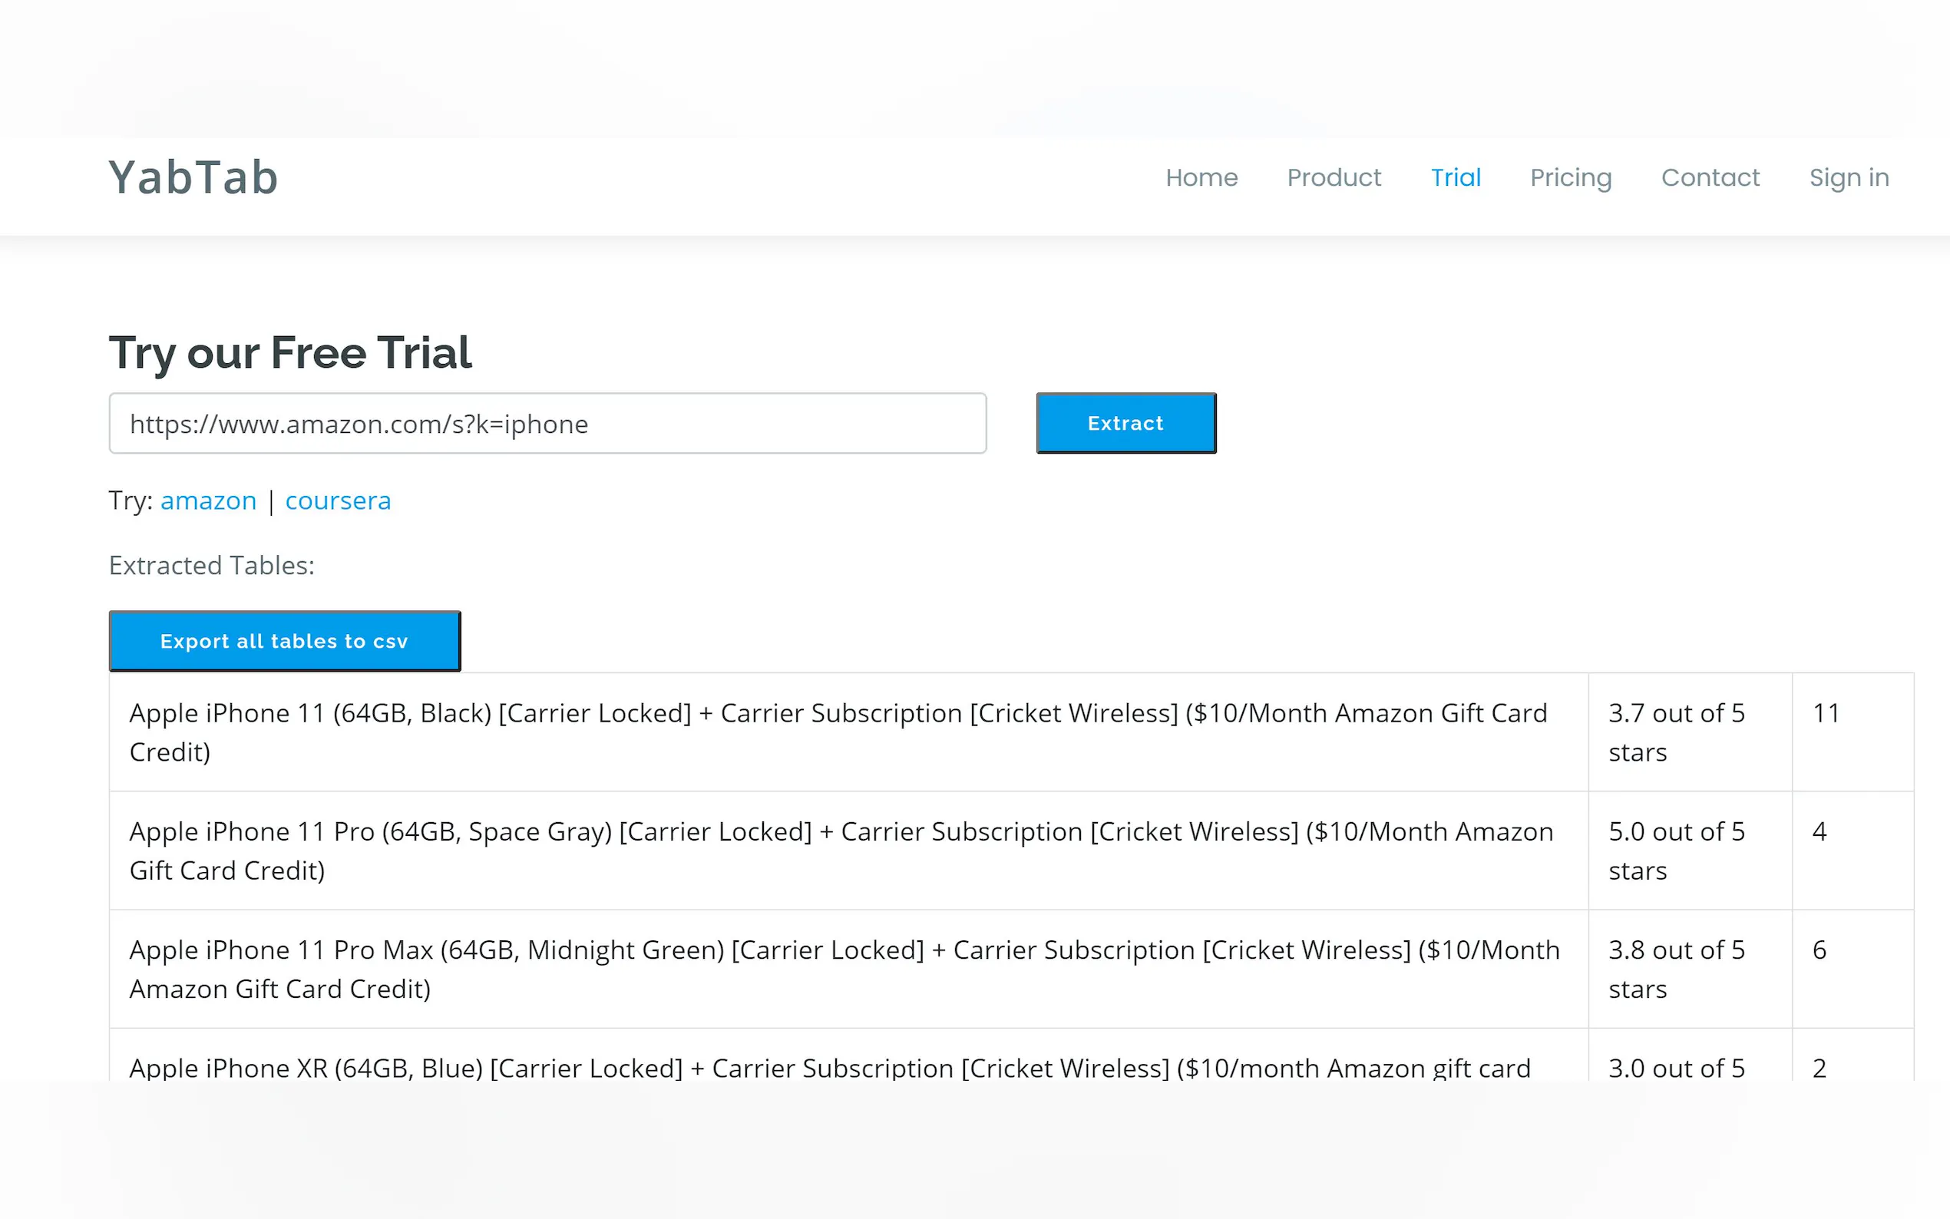
Task: Open the Home nav link
Action: coord(1201,177)
